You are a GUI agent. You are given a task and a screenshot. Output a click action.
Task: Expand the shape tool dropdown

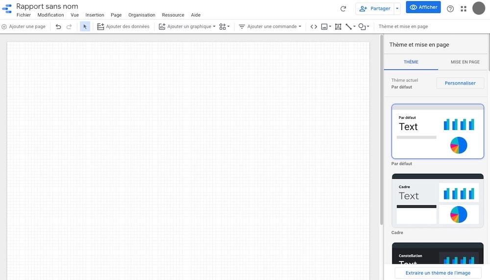click(364, 26)
